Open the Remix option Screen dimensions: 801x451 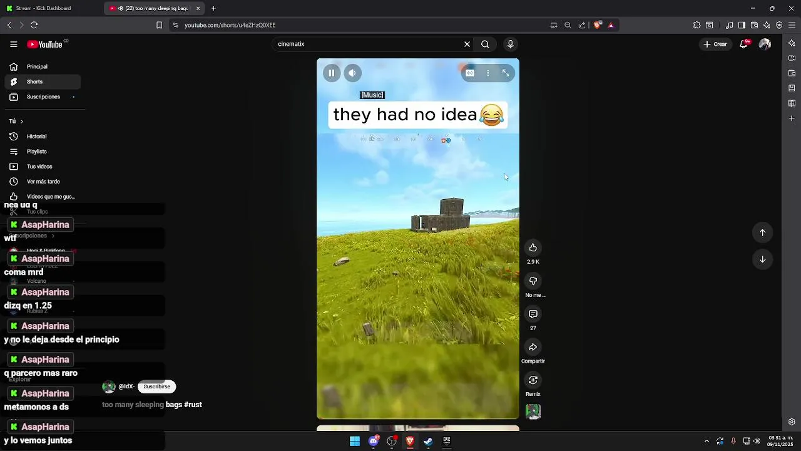click(533, 380)
